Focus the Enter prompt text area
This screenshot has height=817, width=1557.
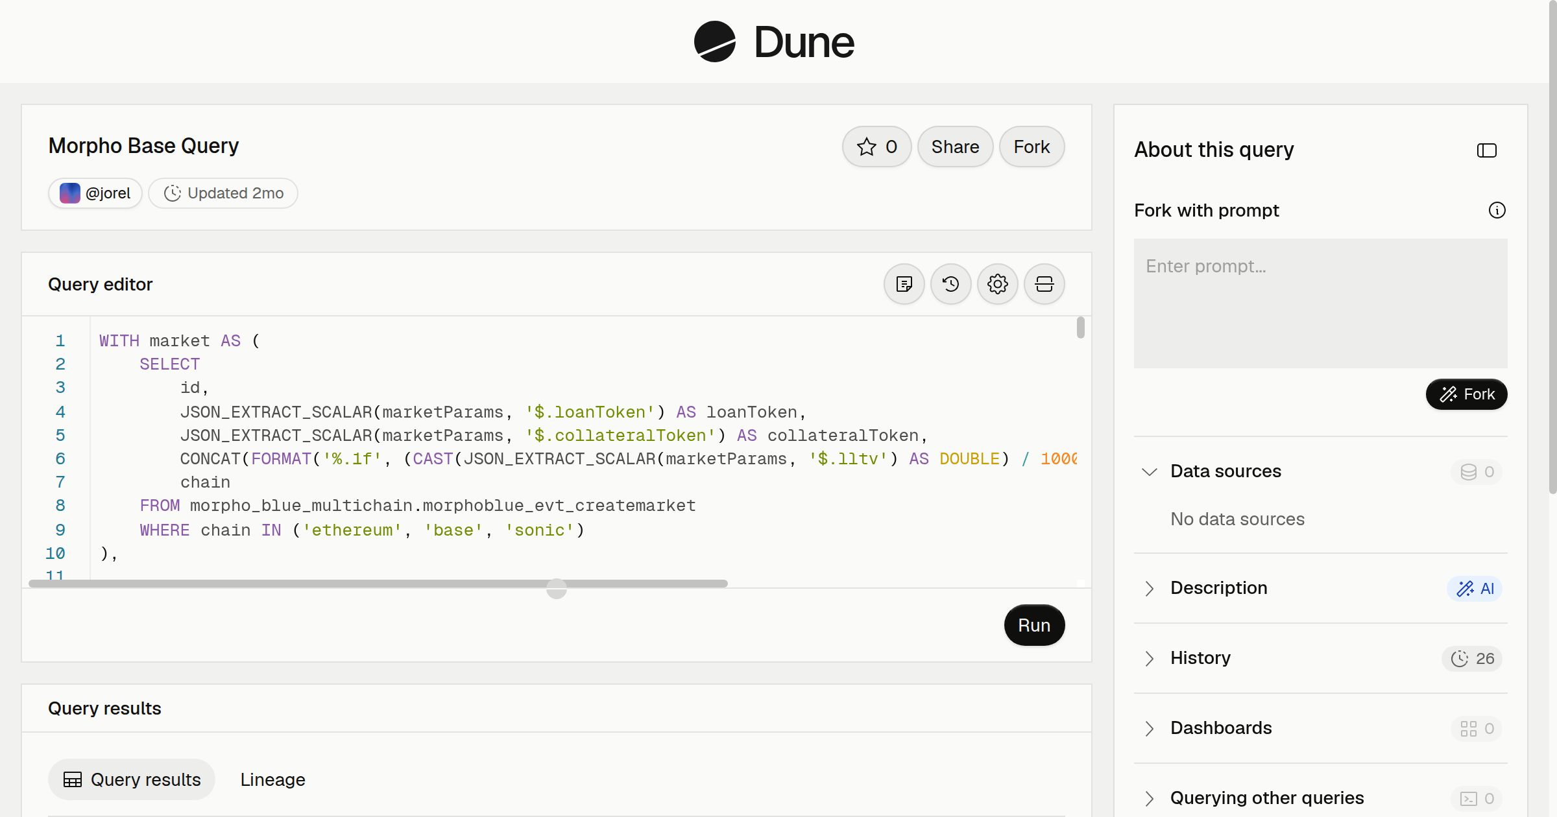1320,303
